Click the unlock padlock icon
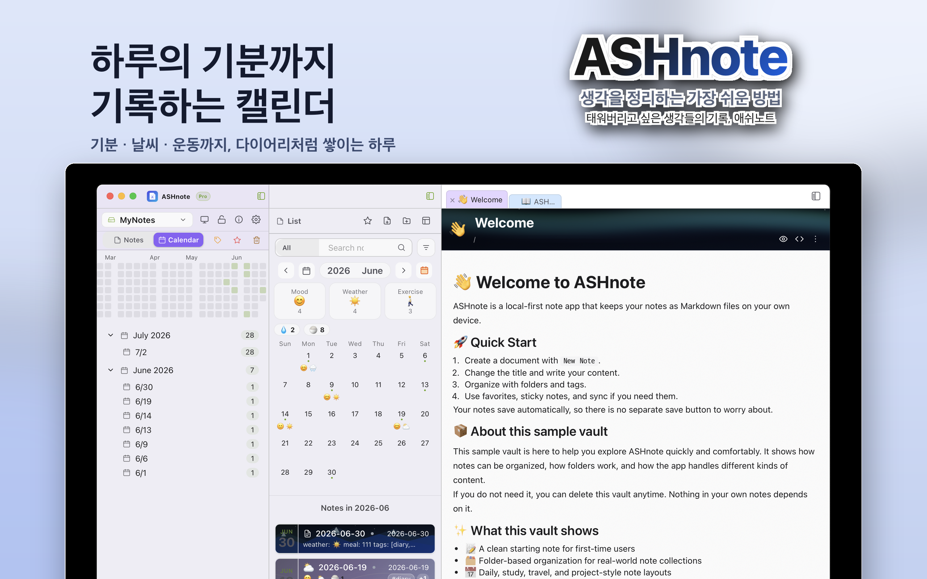Image resolution: width=927 pixels, height=579 pixels. pyautogui.click(x=221, y=220)
